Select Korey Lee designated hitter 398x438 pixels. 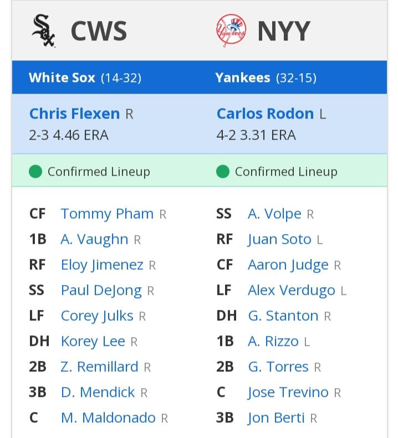93,342
